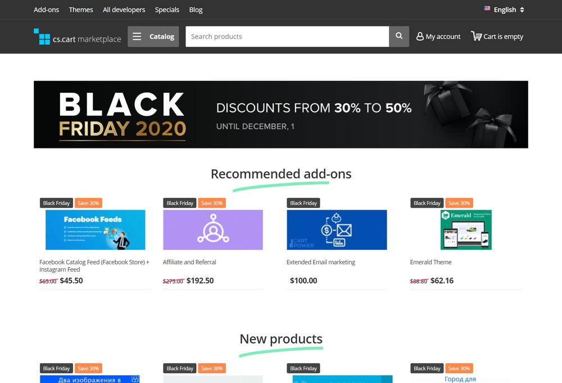Open the Add-ons menu item

coord(46,10)
